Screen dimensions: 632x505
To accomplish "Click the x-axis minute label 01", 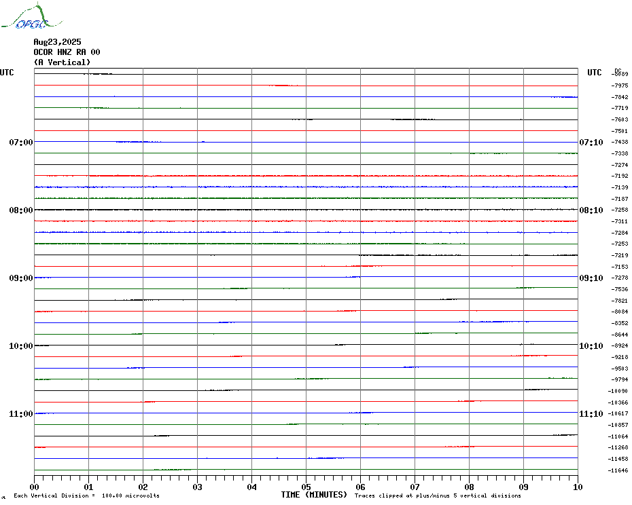I will click(88, 487).
